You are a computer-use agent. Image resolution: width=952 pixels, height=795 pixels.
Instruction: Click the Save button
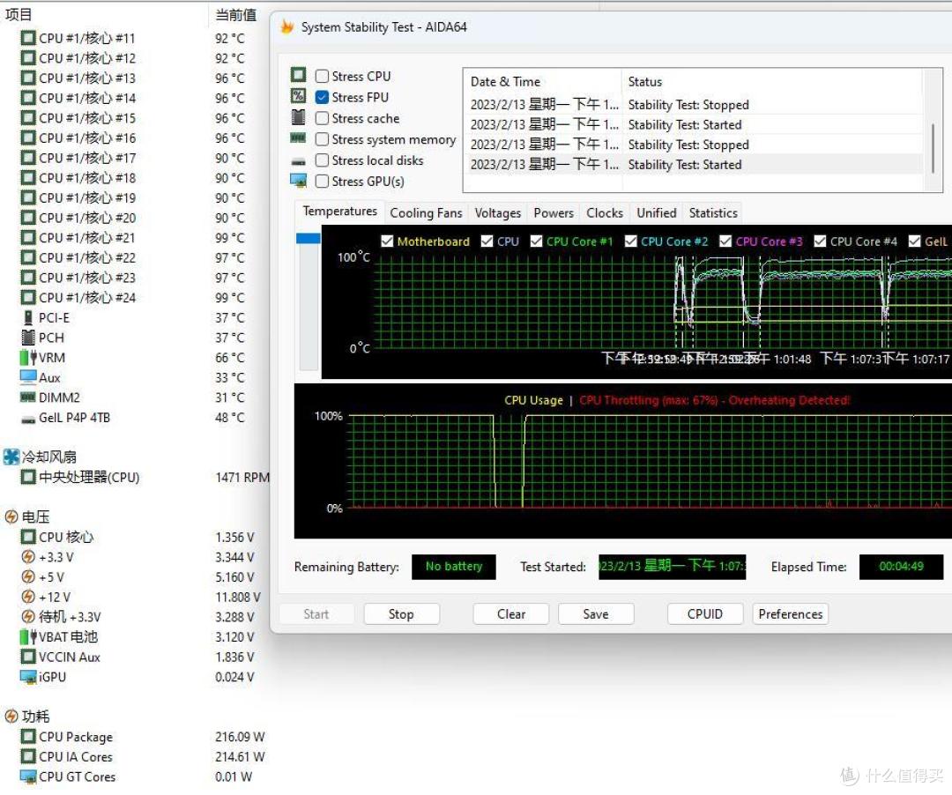[x=596, y=614]
